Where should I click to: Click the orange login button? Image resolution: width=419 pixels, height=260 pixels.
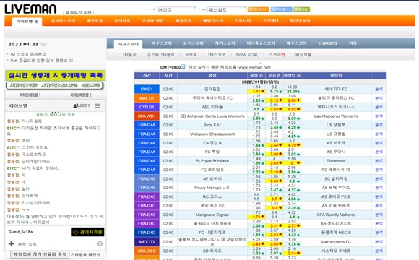(x=258, y=9)
